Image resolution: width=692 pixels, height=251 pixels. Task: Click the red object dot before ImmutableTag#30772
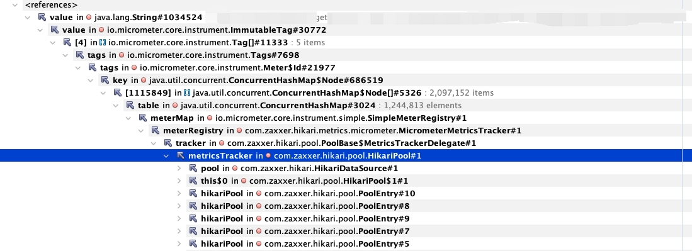point(101,30)
